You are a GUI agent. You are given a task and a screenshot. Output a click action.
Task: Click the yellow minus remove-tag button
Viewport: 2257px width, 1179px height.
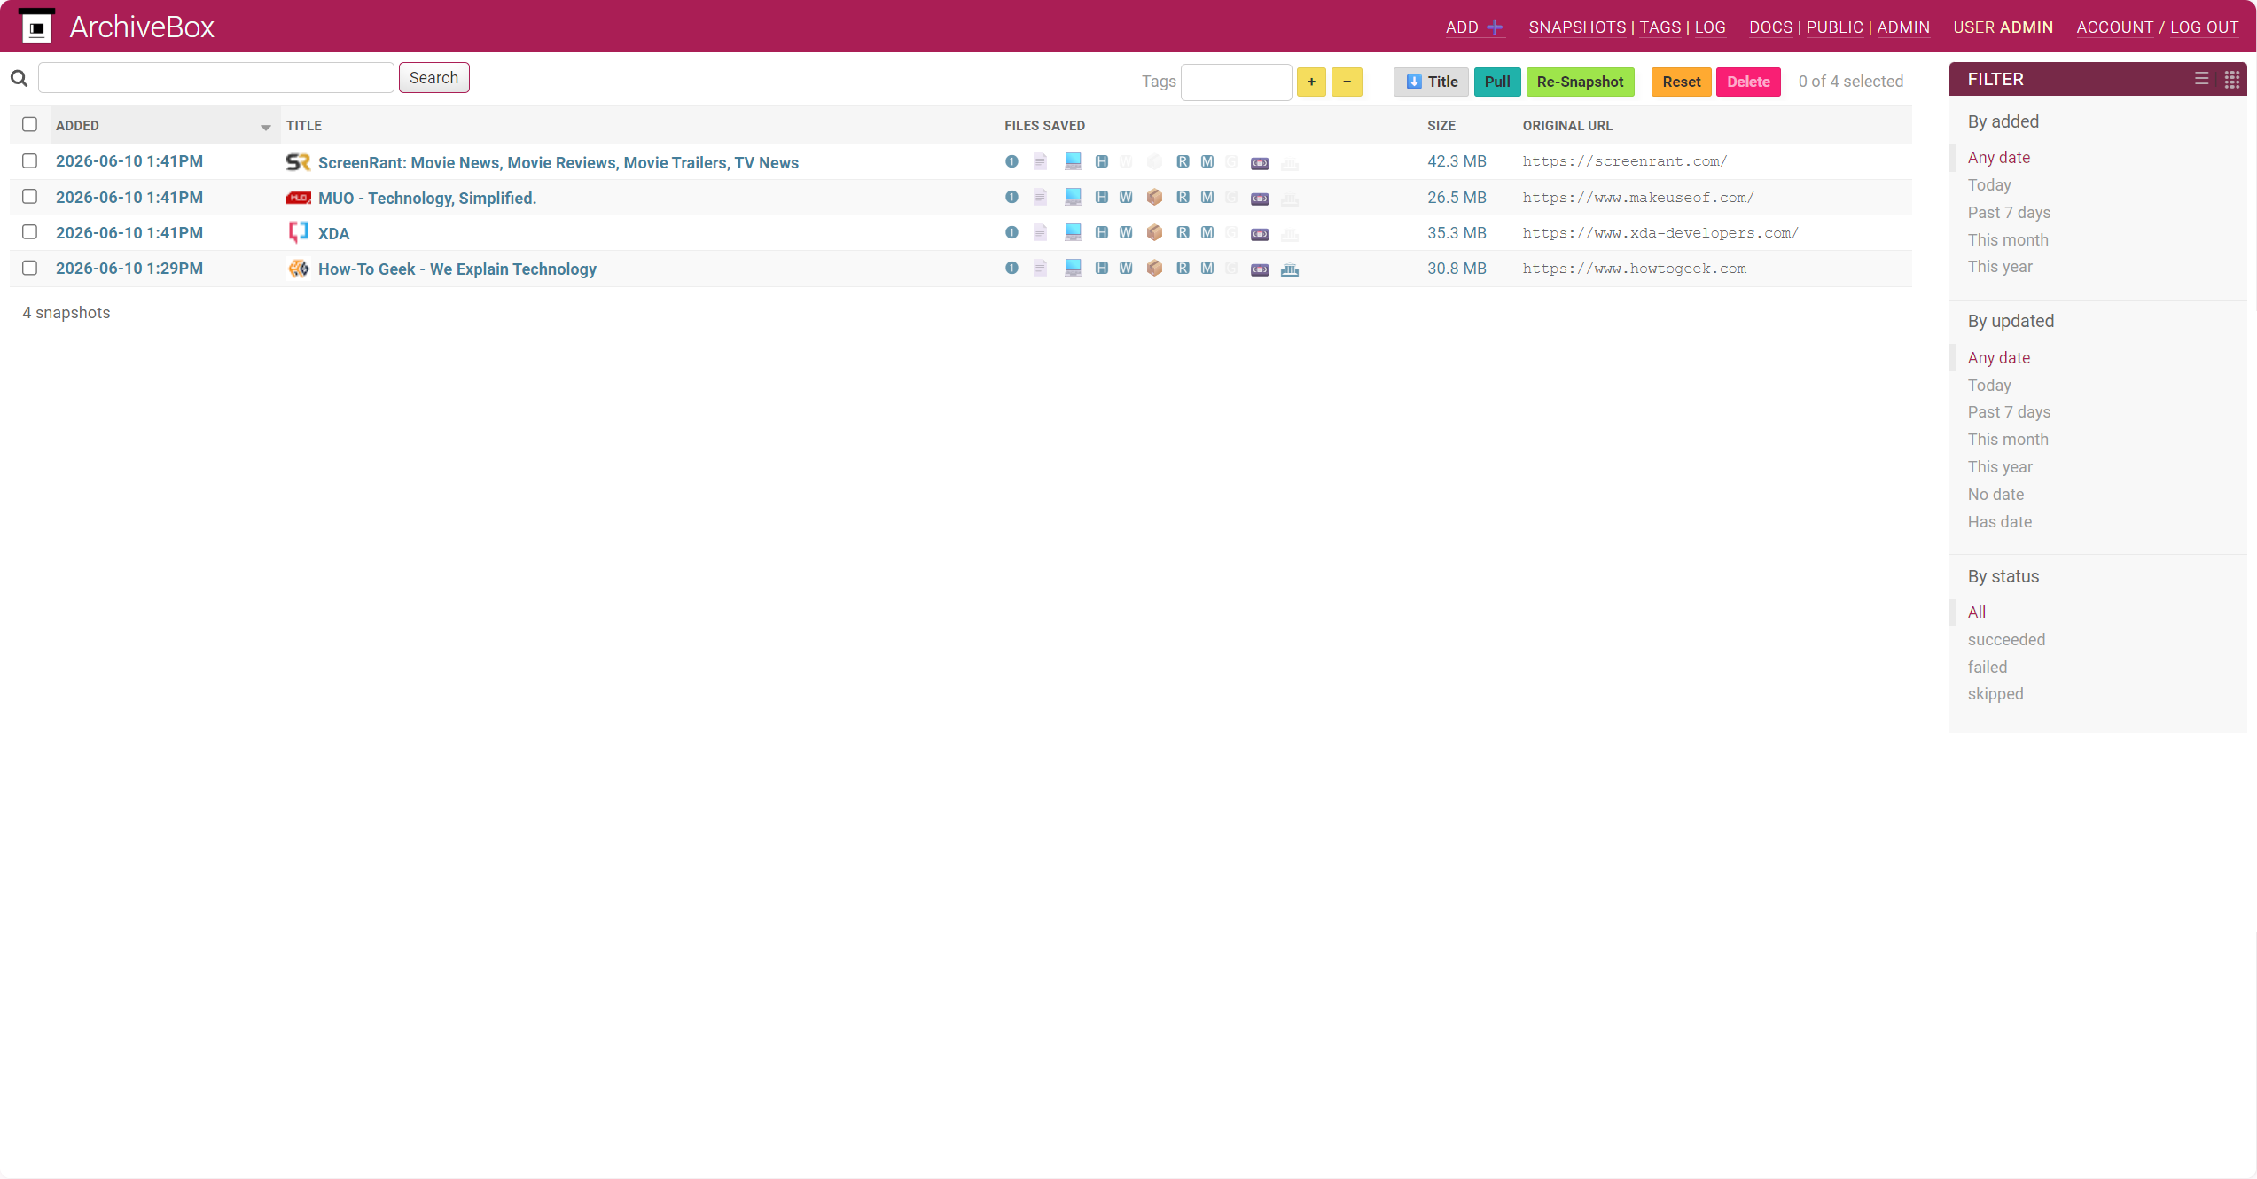coord(1347,82)
